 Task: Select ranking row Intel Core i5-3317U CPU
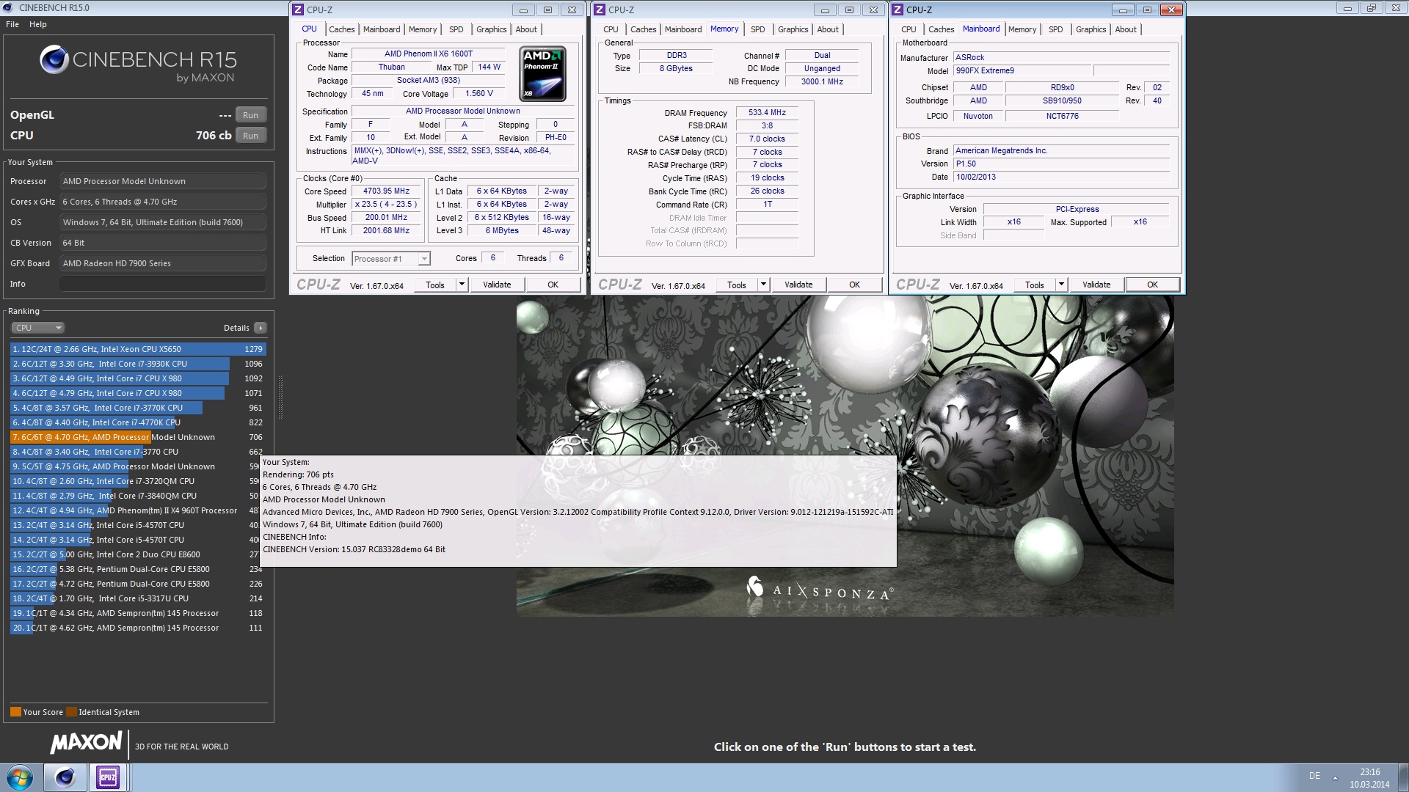tap(138, 598)
